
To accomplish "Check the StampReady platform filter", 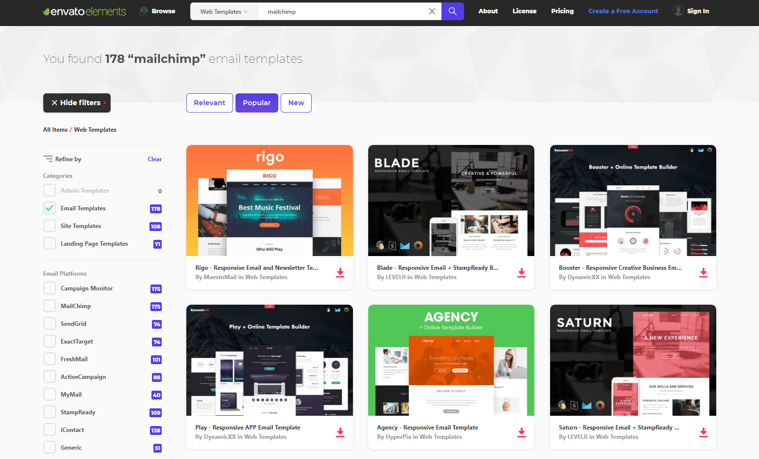I will click(x=50, y=412).
